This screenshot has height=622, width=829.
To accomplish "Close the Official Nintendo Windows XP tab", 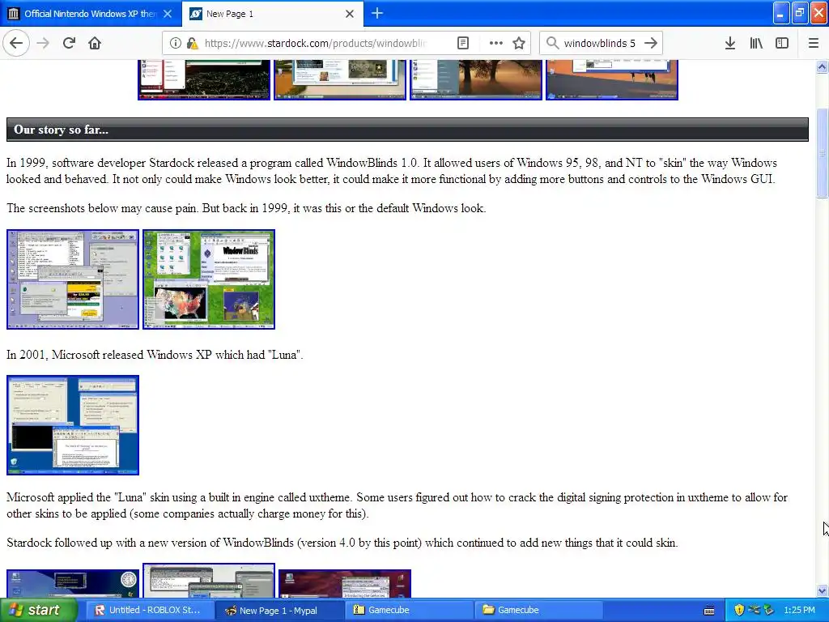I will click(x=167, y=14).
